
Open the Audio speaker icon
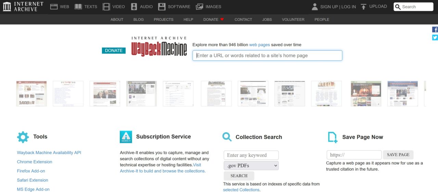tap(134, 7)
